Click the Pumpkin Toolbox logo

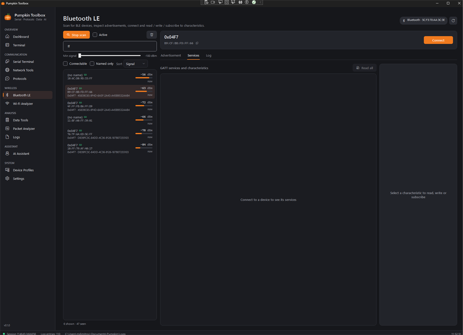click(8, 17)
